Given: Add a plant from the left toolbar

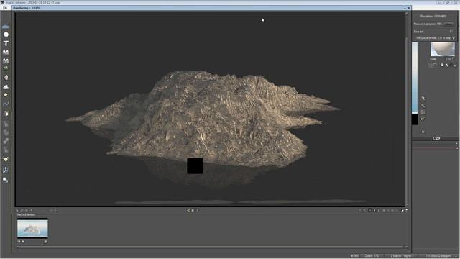Looking at the screenshot, I should pyautogui.click(x=6, y=68).
